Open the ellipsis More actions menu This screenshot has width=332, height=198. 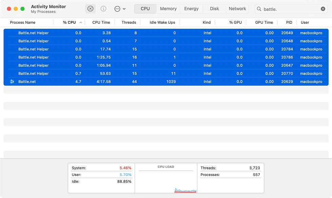click(120, 9)
